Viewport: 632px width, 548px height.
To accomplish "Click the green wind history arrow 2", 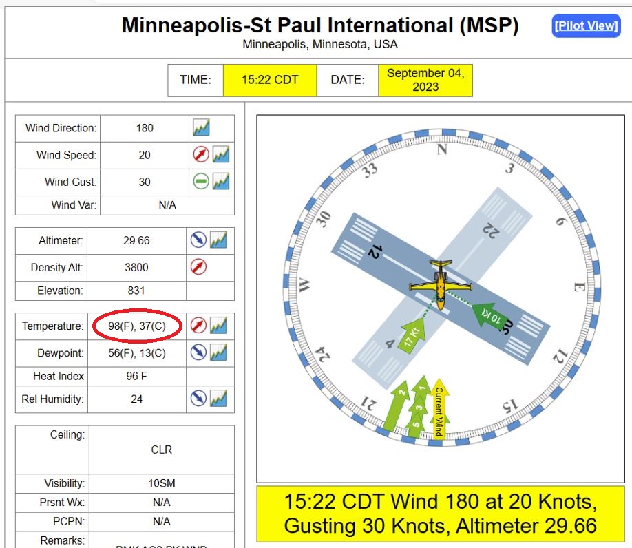I will (397, 405).
